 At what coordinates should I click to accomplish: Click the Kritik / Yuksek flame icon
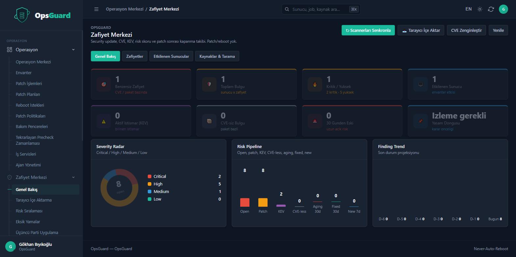click(x=315, y=84)
